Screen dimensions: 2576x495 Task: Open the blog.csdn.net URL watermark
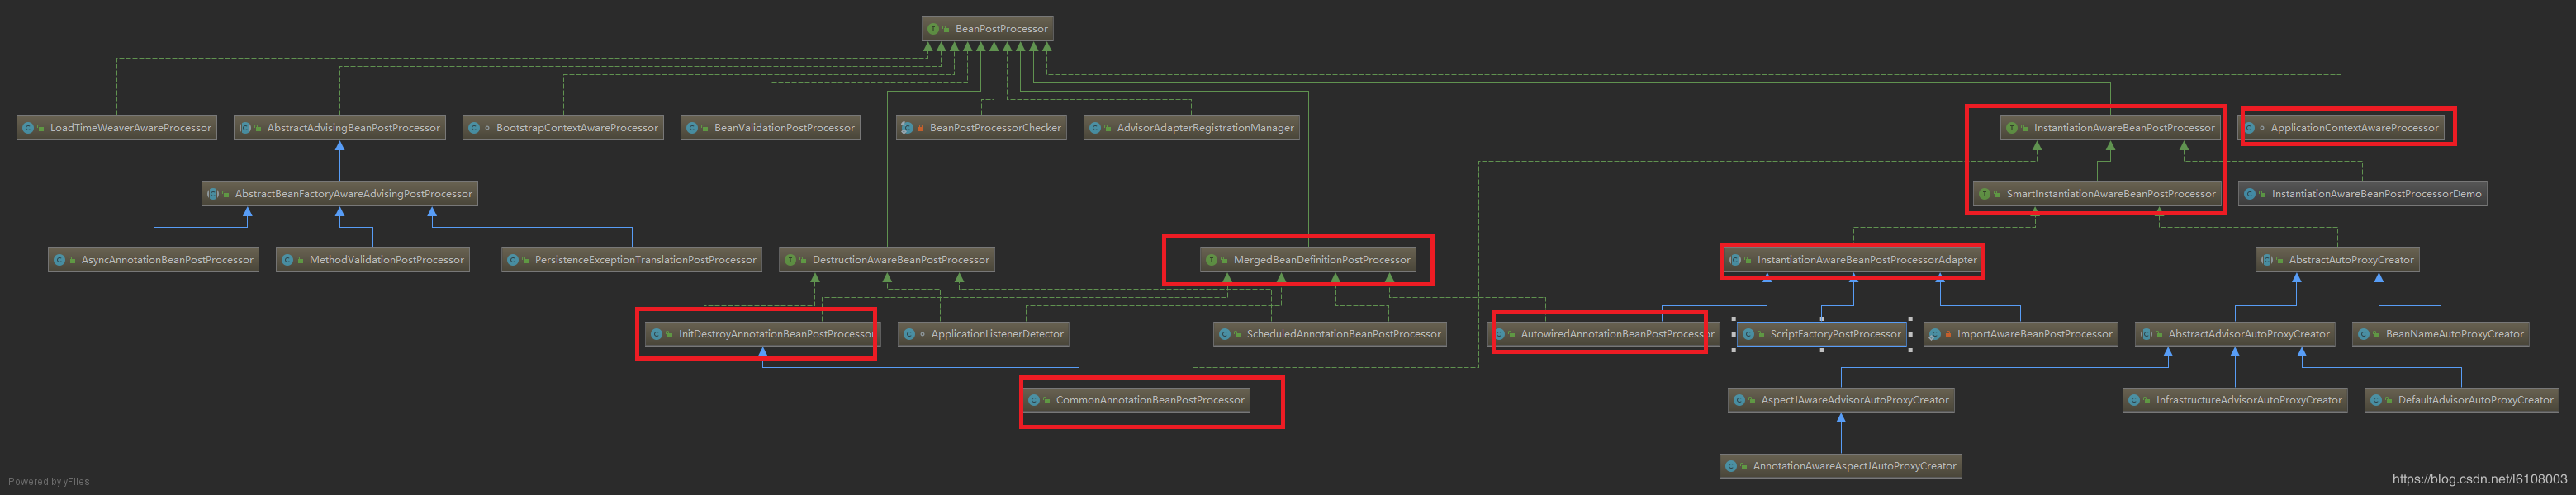coord(2479,479)
